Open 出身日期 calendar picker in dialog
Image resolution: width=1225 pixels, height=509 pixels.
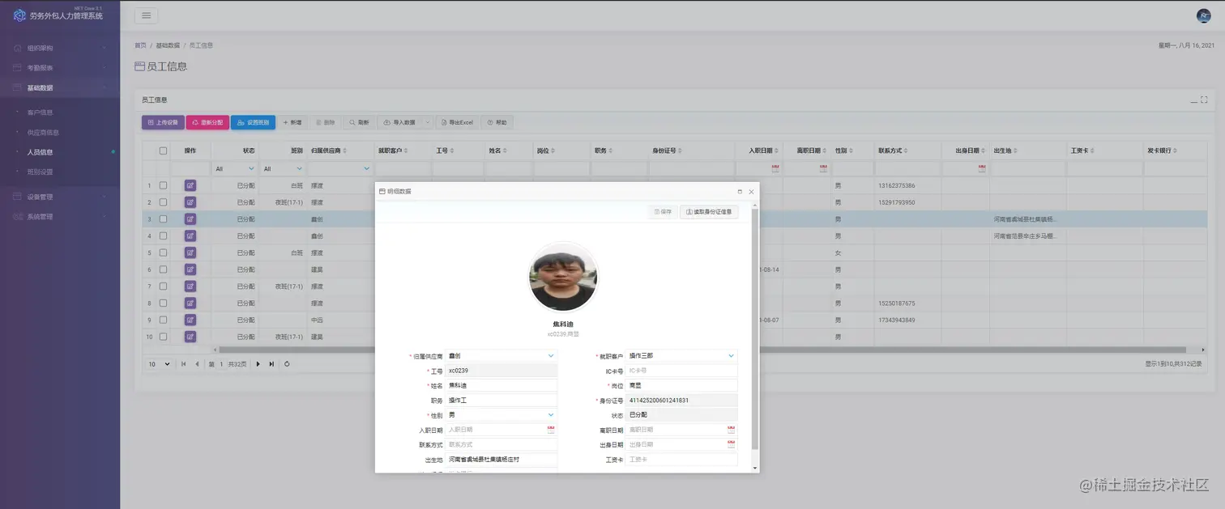pyautogui.click(x=731, y=444)
